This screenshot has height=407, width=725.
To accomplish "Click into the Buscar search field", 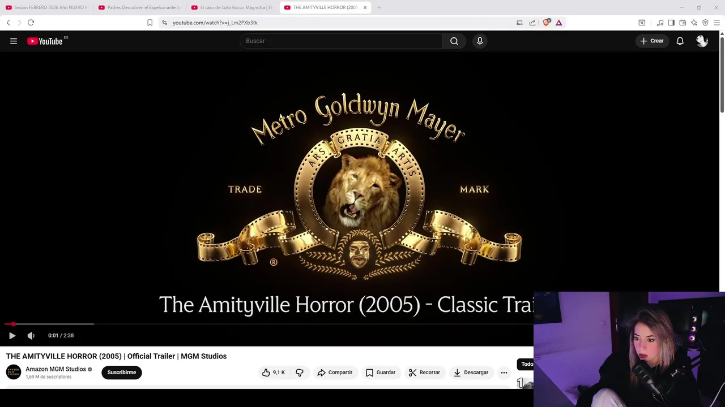I will pyautogui.click(x=340, y=41).
